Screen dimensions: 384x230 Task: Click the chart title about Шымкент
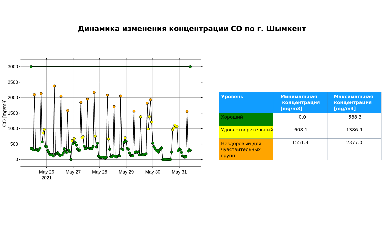click(192, 29)
